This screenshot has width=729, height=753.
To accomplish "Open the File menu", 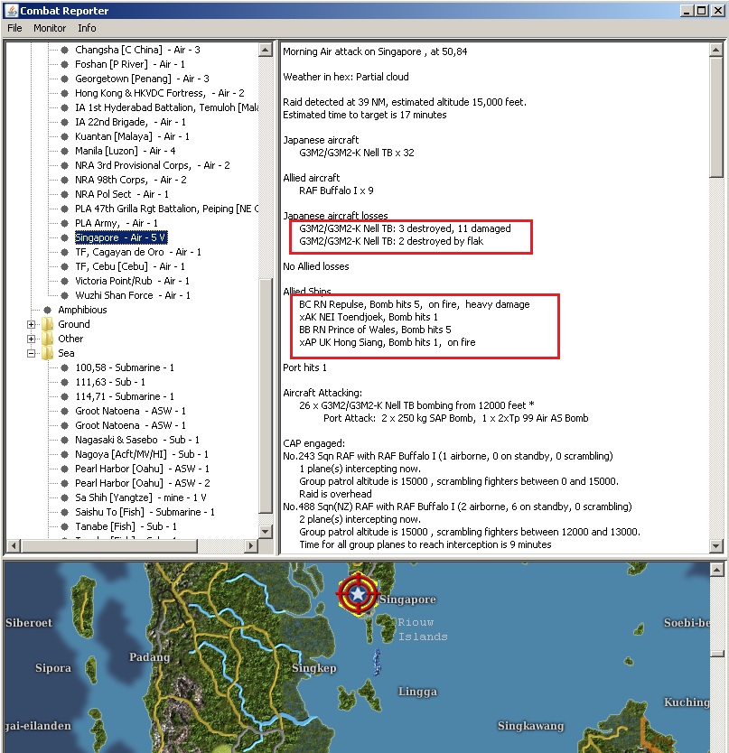I will (x=14, y=28).
